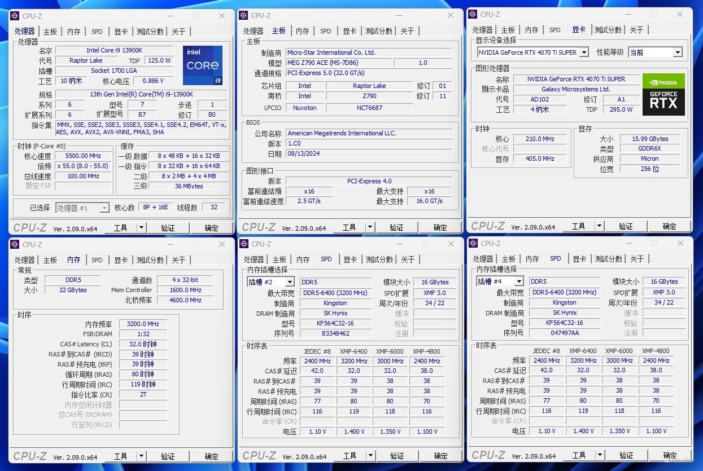Viewport: 703px width, 471px height.
Task: Click 确定 in the mainboard window
Action: (440, 227)
